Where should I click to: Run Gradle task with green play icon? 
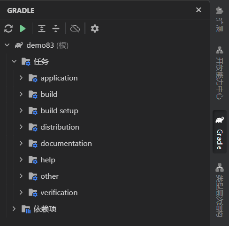tap(23, 29)
